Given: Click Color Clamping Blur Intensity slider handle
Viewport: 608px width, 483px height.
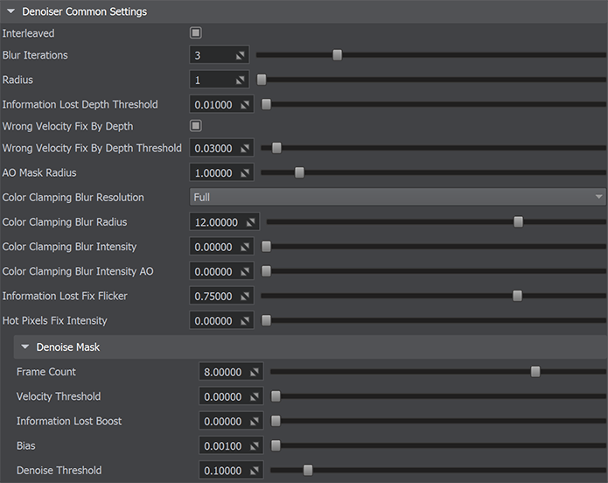Looking at the screenshot, I should pos(267,247).
